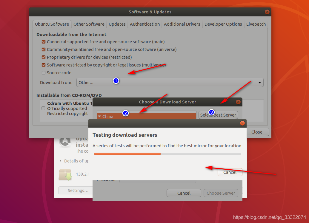Open Settings in Software Updater window
Screen dimensions: 309x223
coord(76,190)
